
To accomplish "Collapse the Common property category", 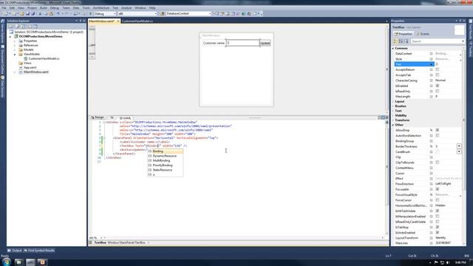I will point(393,48).
